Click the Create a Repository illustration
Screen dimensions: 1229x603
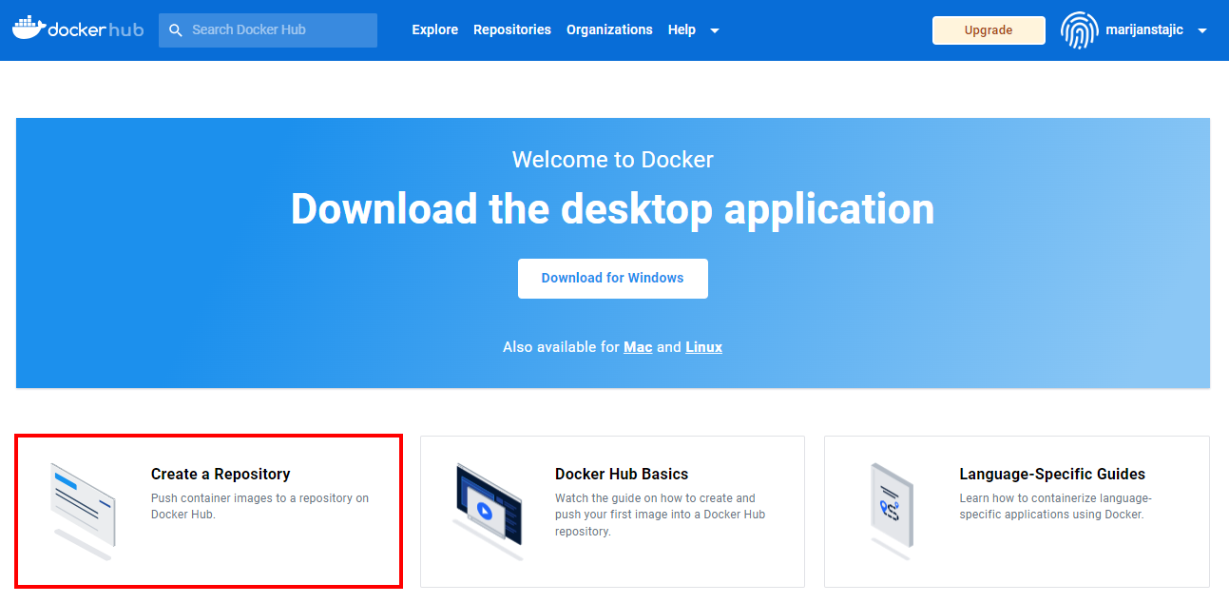point(83,511)
